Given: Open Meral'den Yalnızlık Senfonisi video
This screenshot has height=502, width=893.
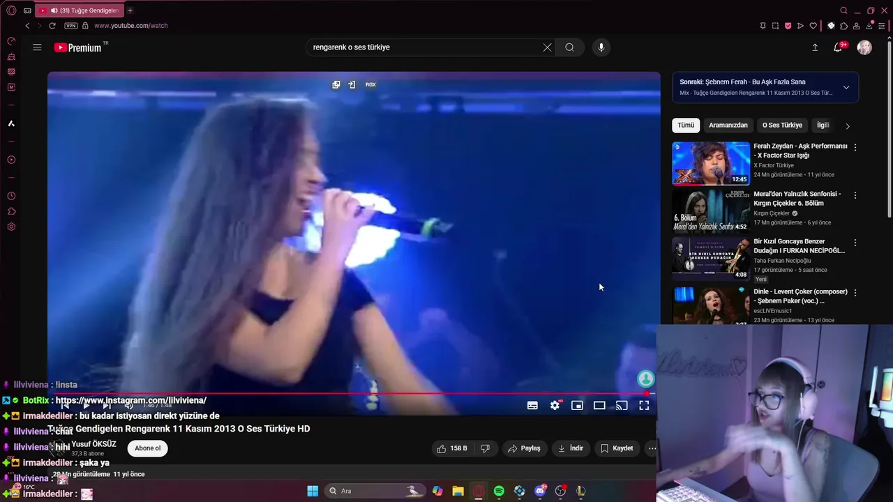Looking at the screenshot, I should (711, 211).
